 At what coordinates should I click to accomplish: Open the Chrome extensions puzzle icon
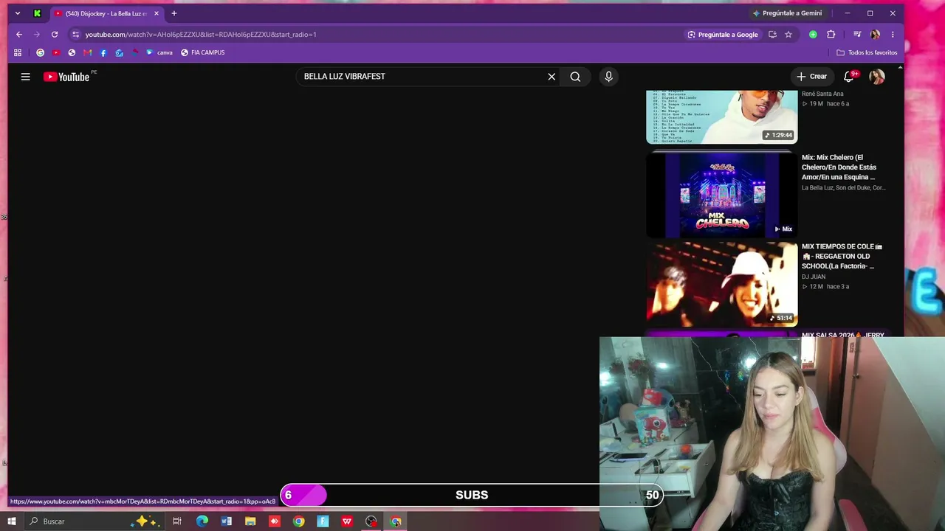[831, 35]
